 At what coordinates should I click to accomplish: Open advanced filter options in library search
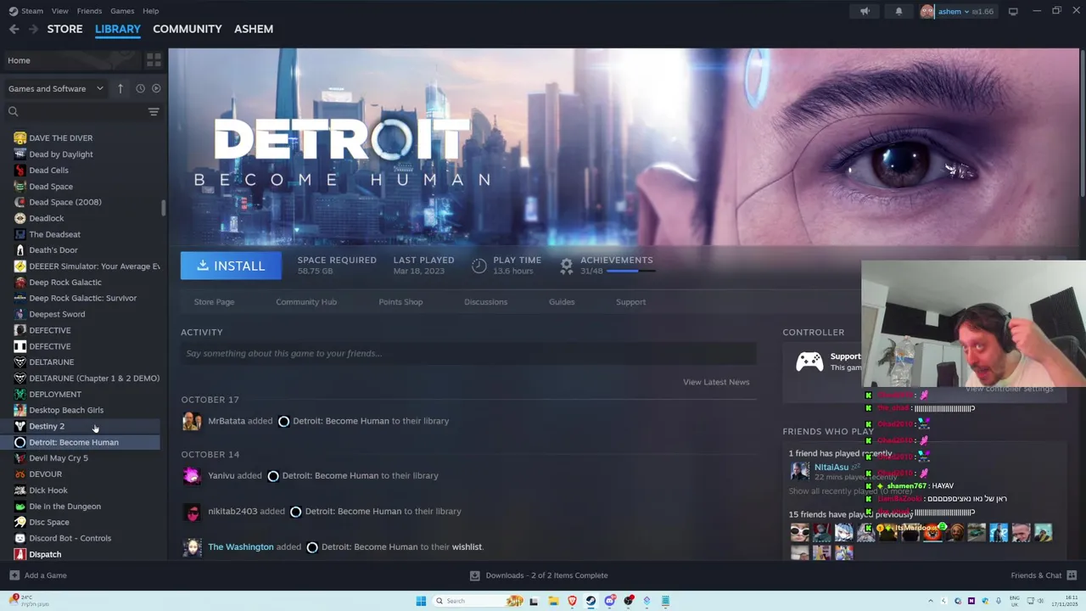154,111
